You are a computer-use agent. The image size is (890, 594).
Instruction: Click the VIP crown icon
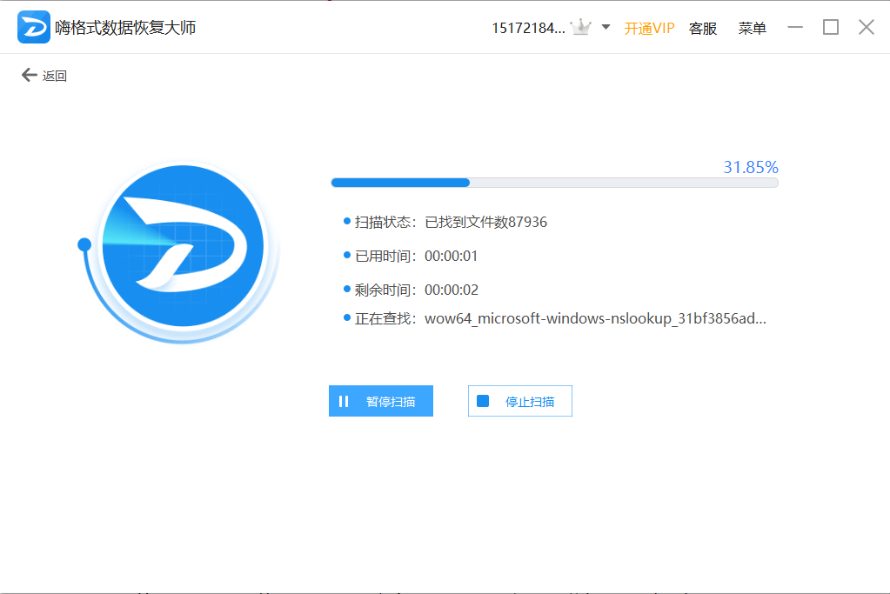coord(580,27)
